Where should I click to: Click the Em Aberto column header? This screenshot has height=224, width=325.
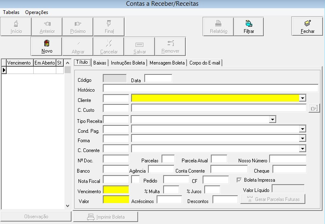pos(45,62)
